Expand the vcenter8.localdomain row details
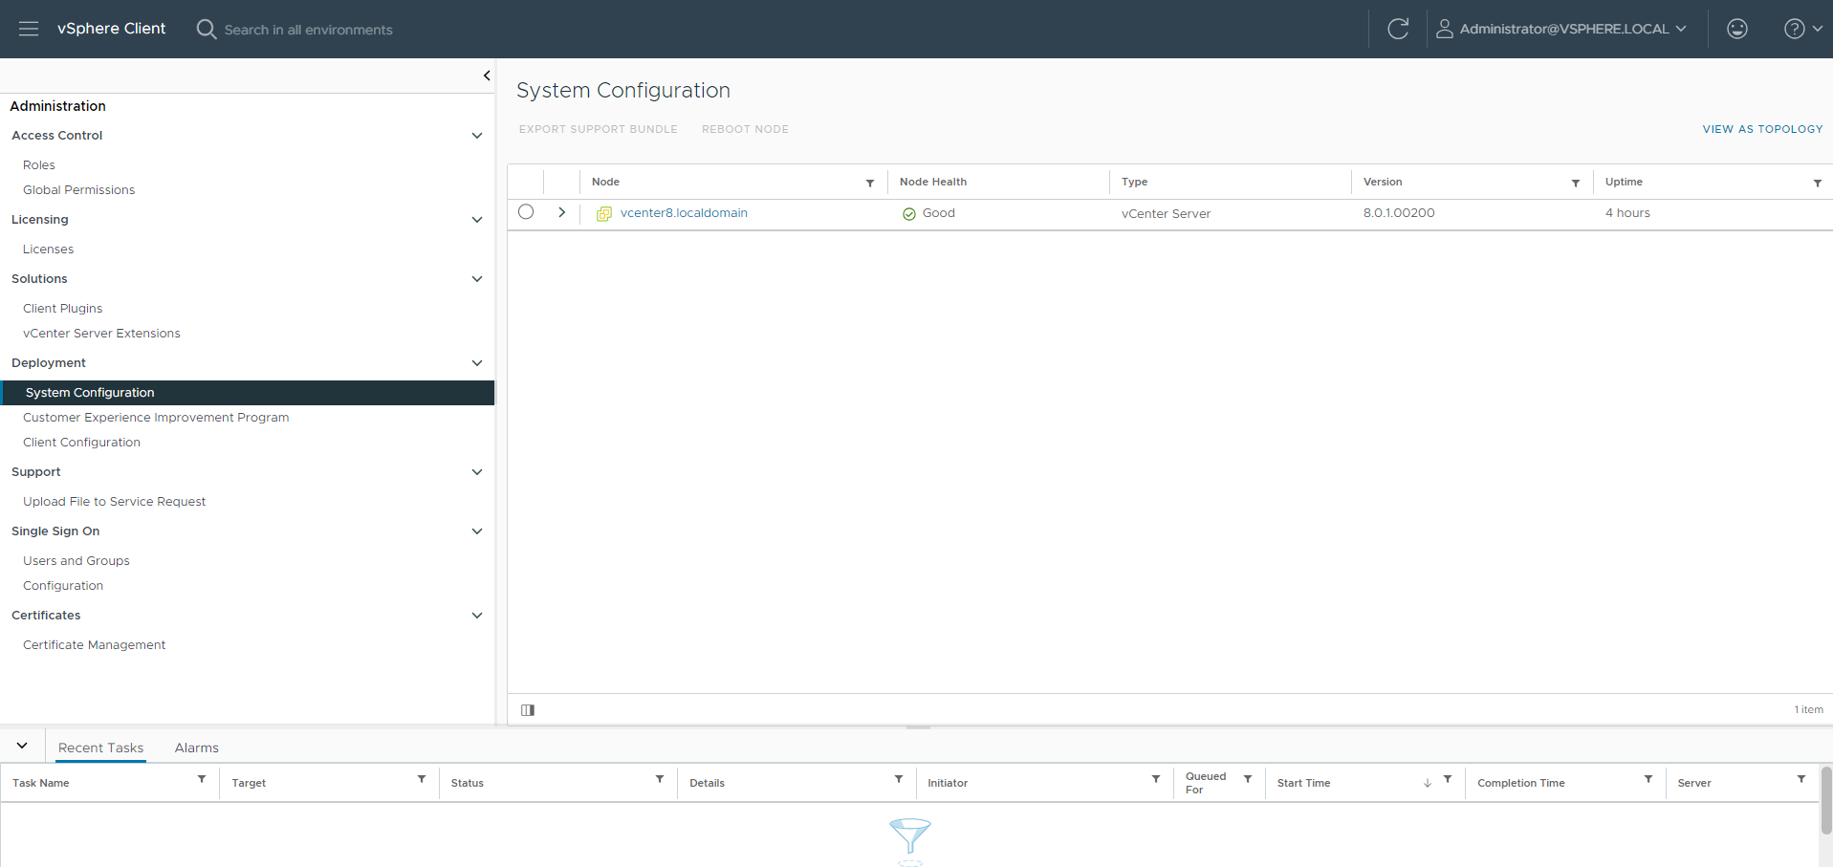Screen dimensions: 1833x867 tap(561, 212)
